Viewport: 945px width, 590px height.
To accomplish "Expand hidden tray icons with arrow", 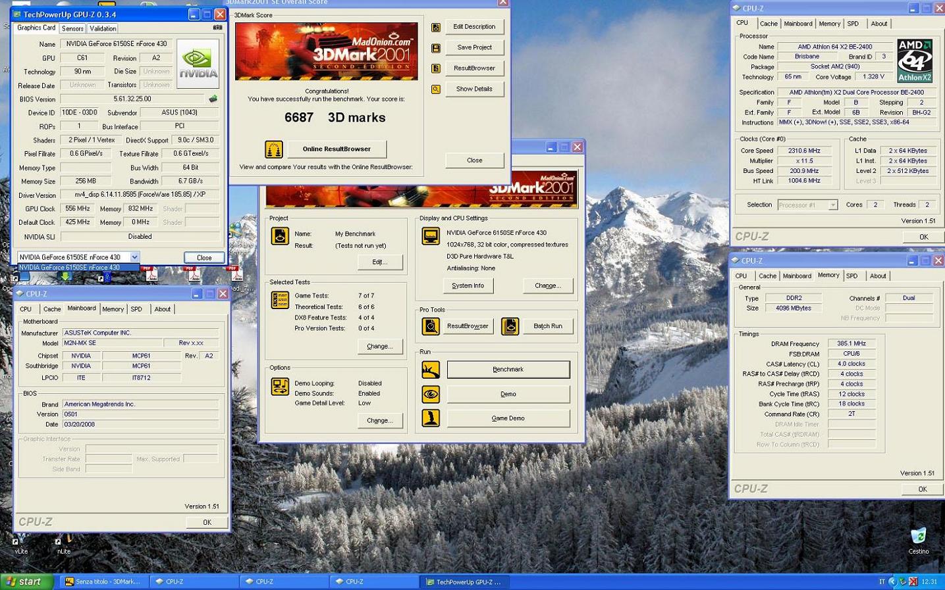I will (x=893, y=581).
